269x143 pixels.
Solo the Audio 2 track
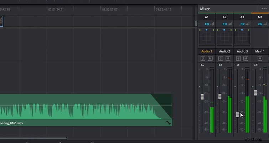point(221,59)
